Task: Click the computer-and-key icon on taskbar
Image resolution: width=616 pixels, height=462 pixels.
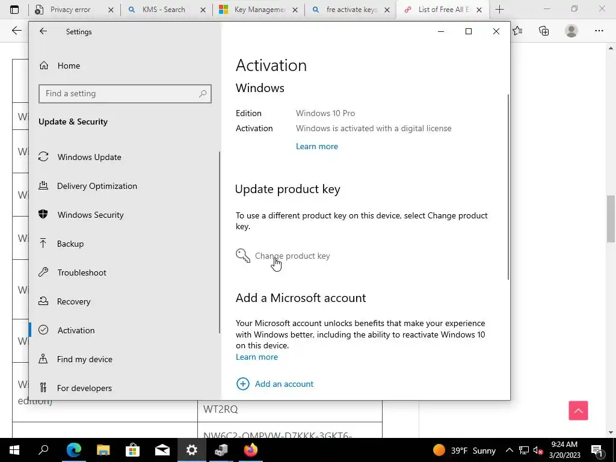Action: point(221,450)
